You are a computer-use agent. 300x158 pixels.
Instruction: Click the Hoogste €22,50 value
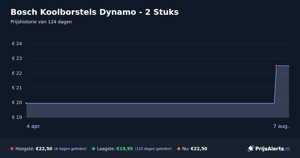click(44, 149)
